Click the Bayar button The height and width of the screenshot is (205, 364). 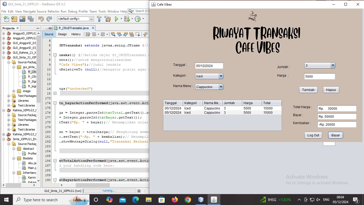pyautogui.click(x=335, y=135)
